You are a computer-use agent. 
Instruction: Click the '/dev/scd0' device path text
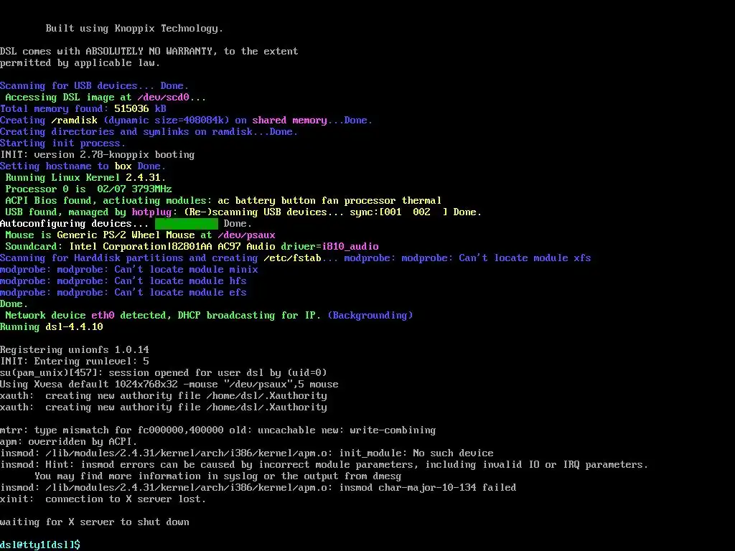point(163,98)
